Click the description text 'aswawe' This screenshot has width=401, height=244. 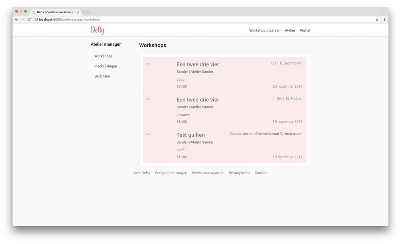[x=183, y=115]
